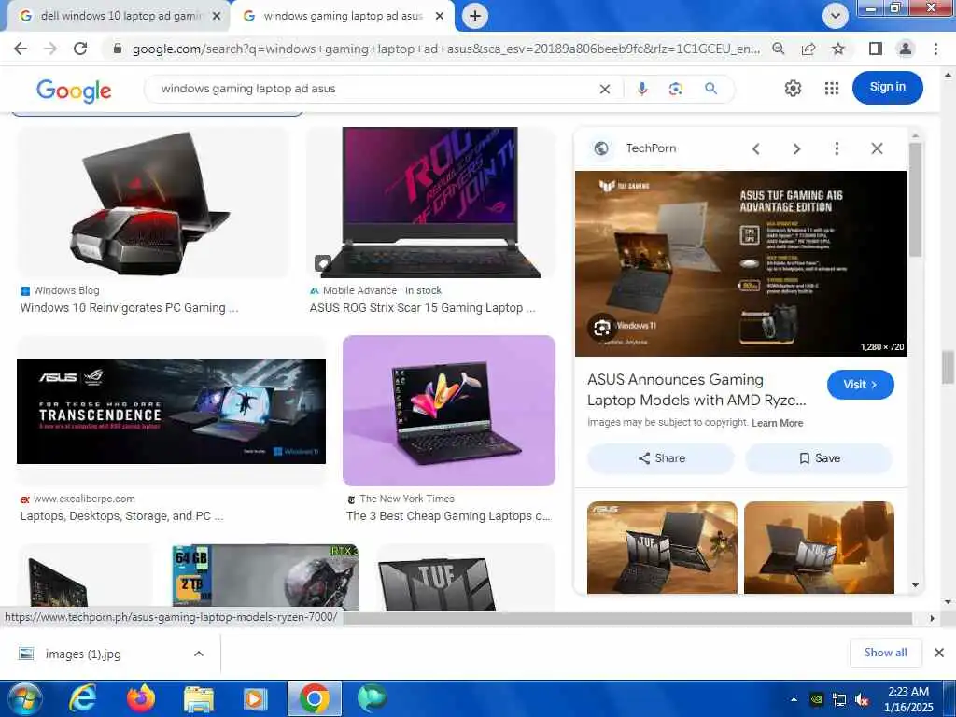Open the Windows Blog gaming laptop thumbnail

(x=153, y=202)
